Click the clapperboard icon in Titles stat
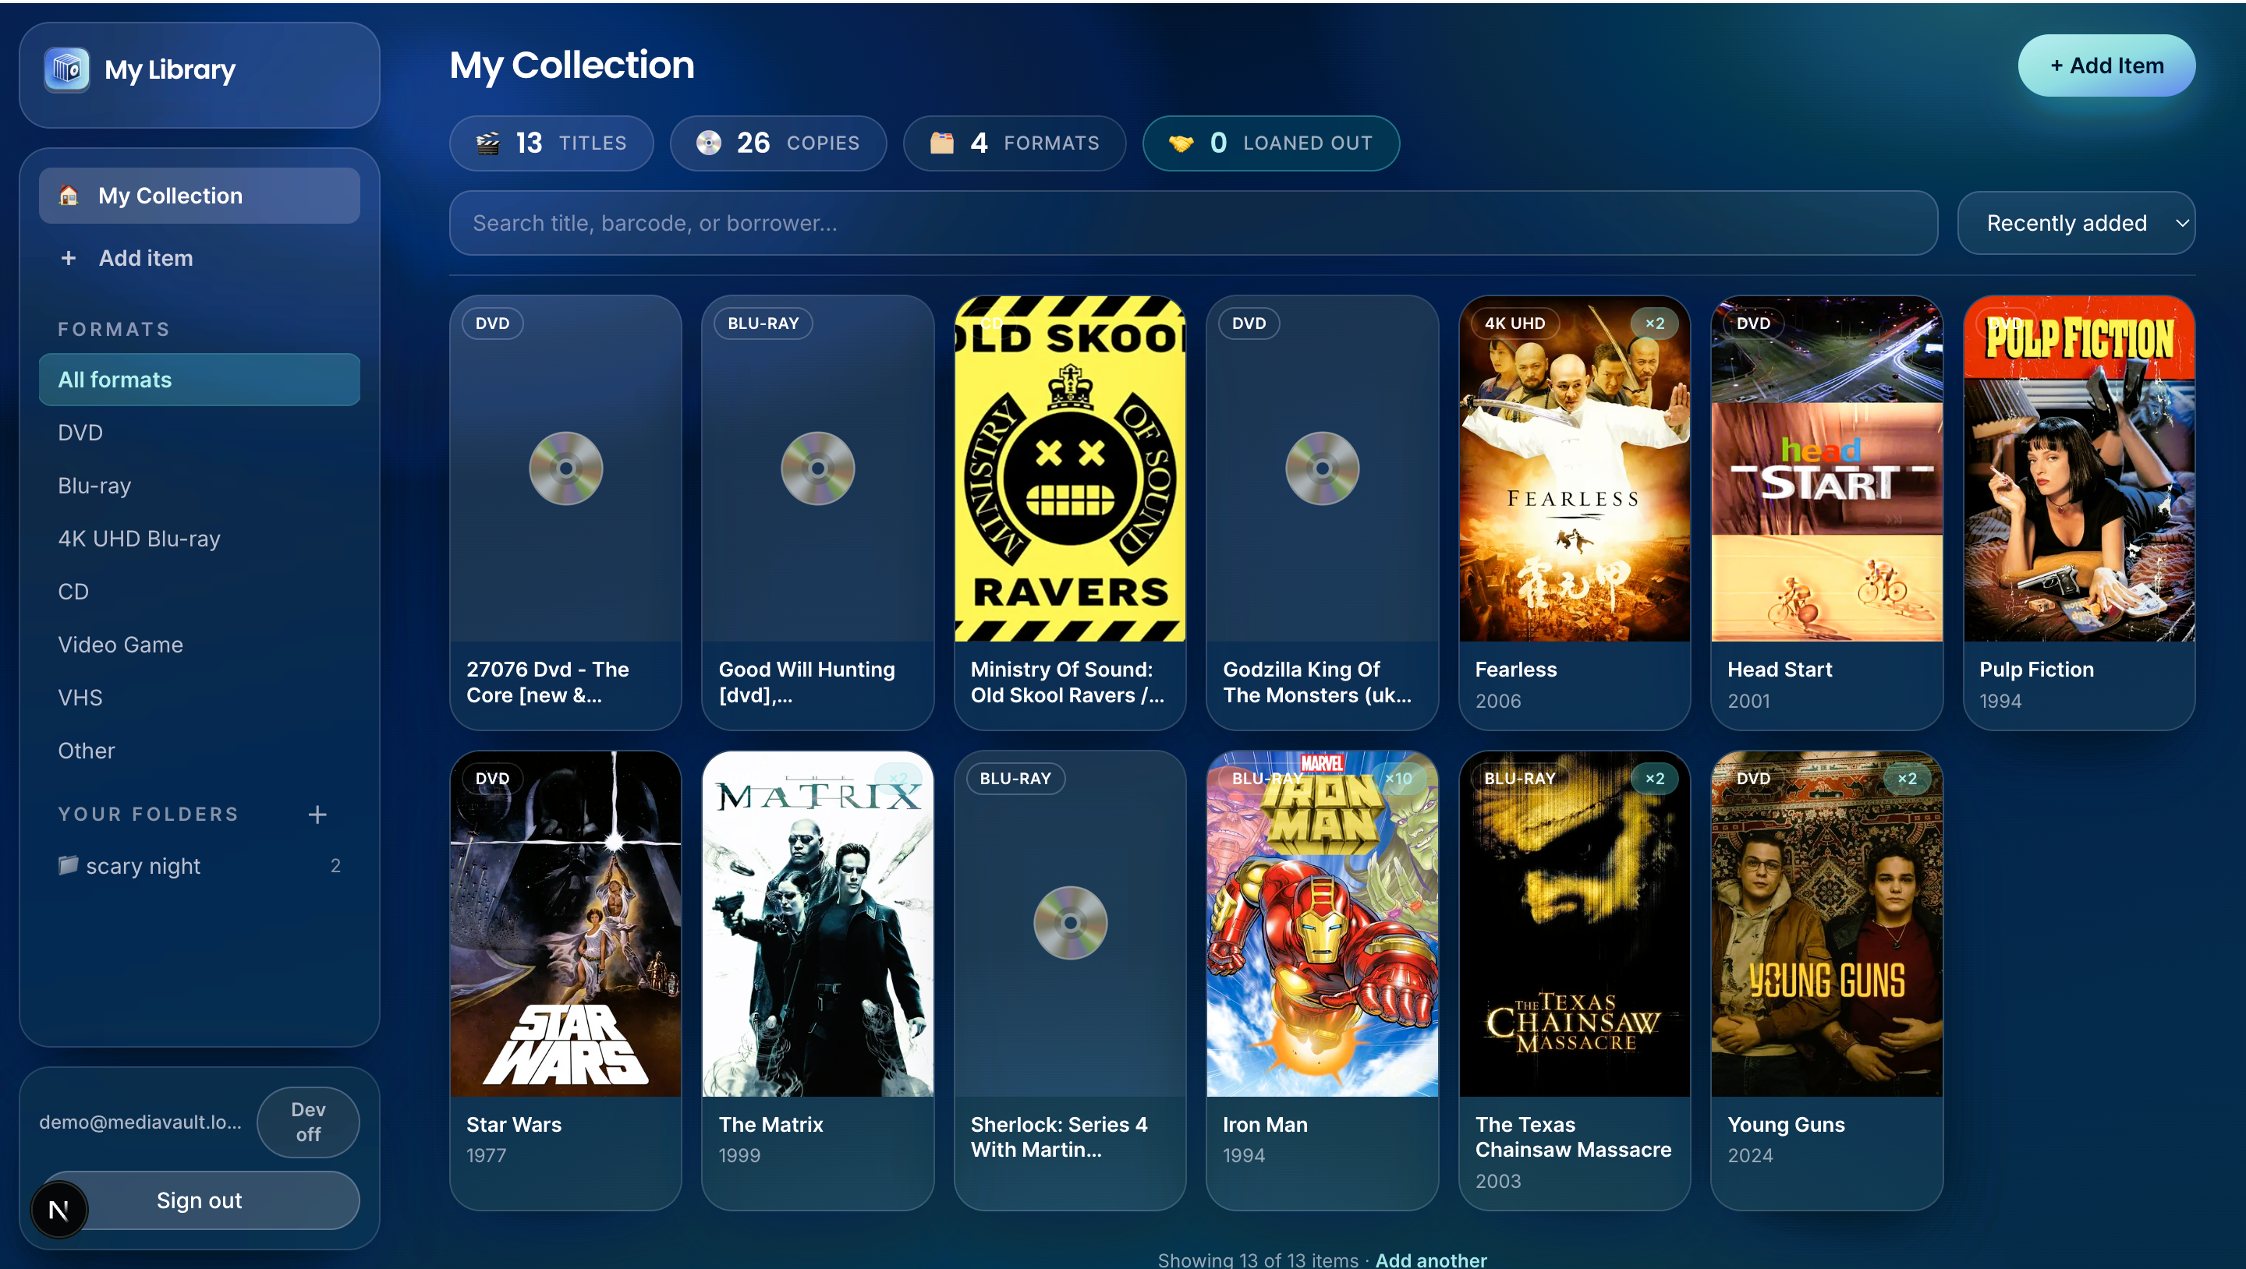This screenshot has height=1269, width=2246. pos(488,143)
